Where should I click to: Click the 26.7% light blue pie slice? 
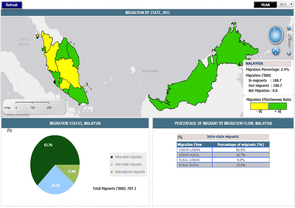click(56, 182)
